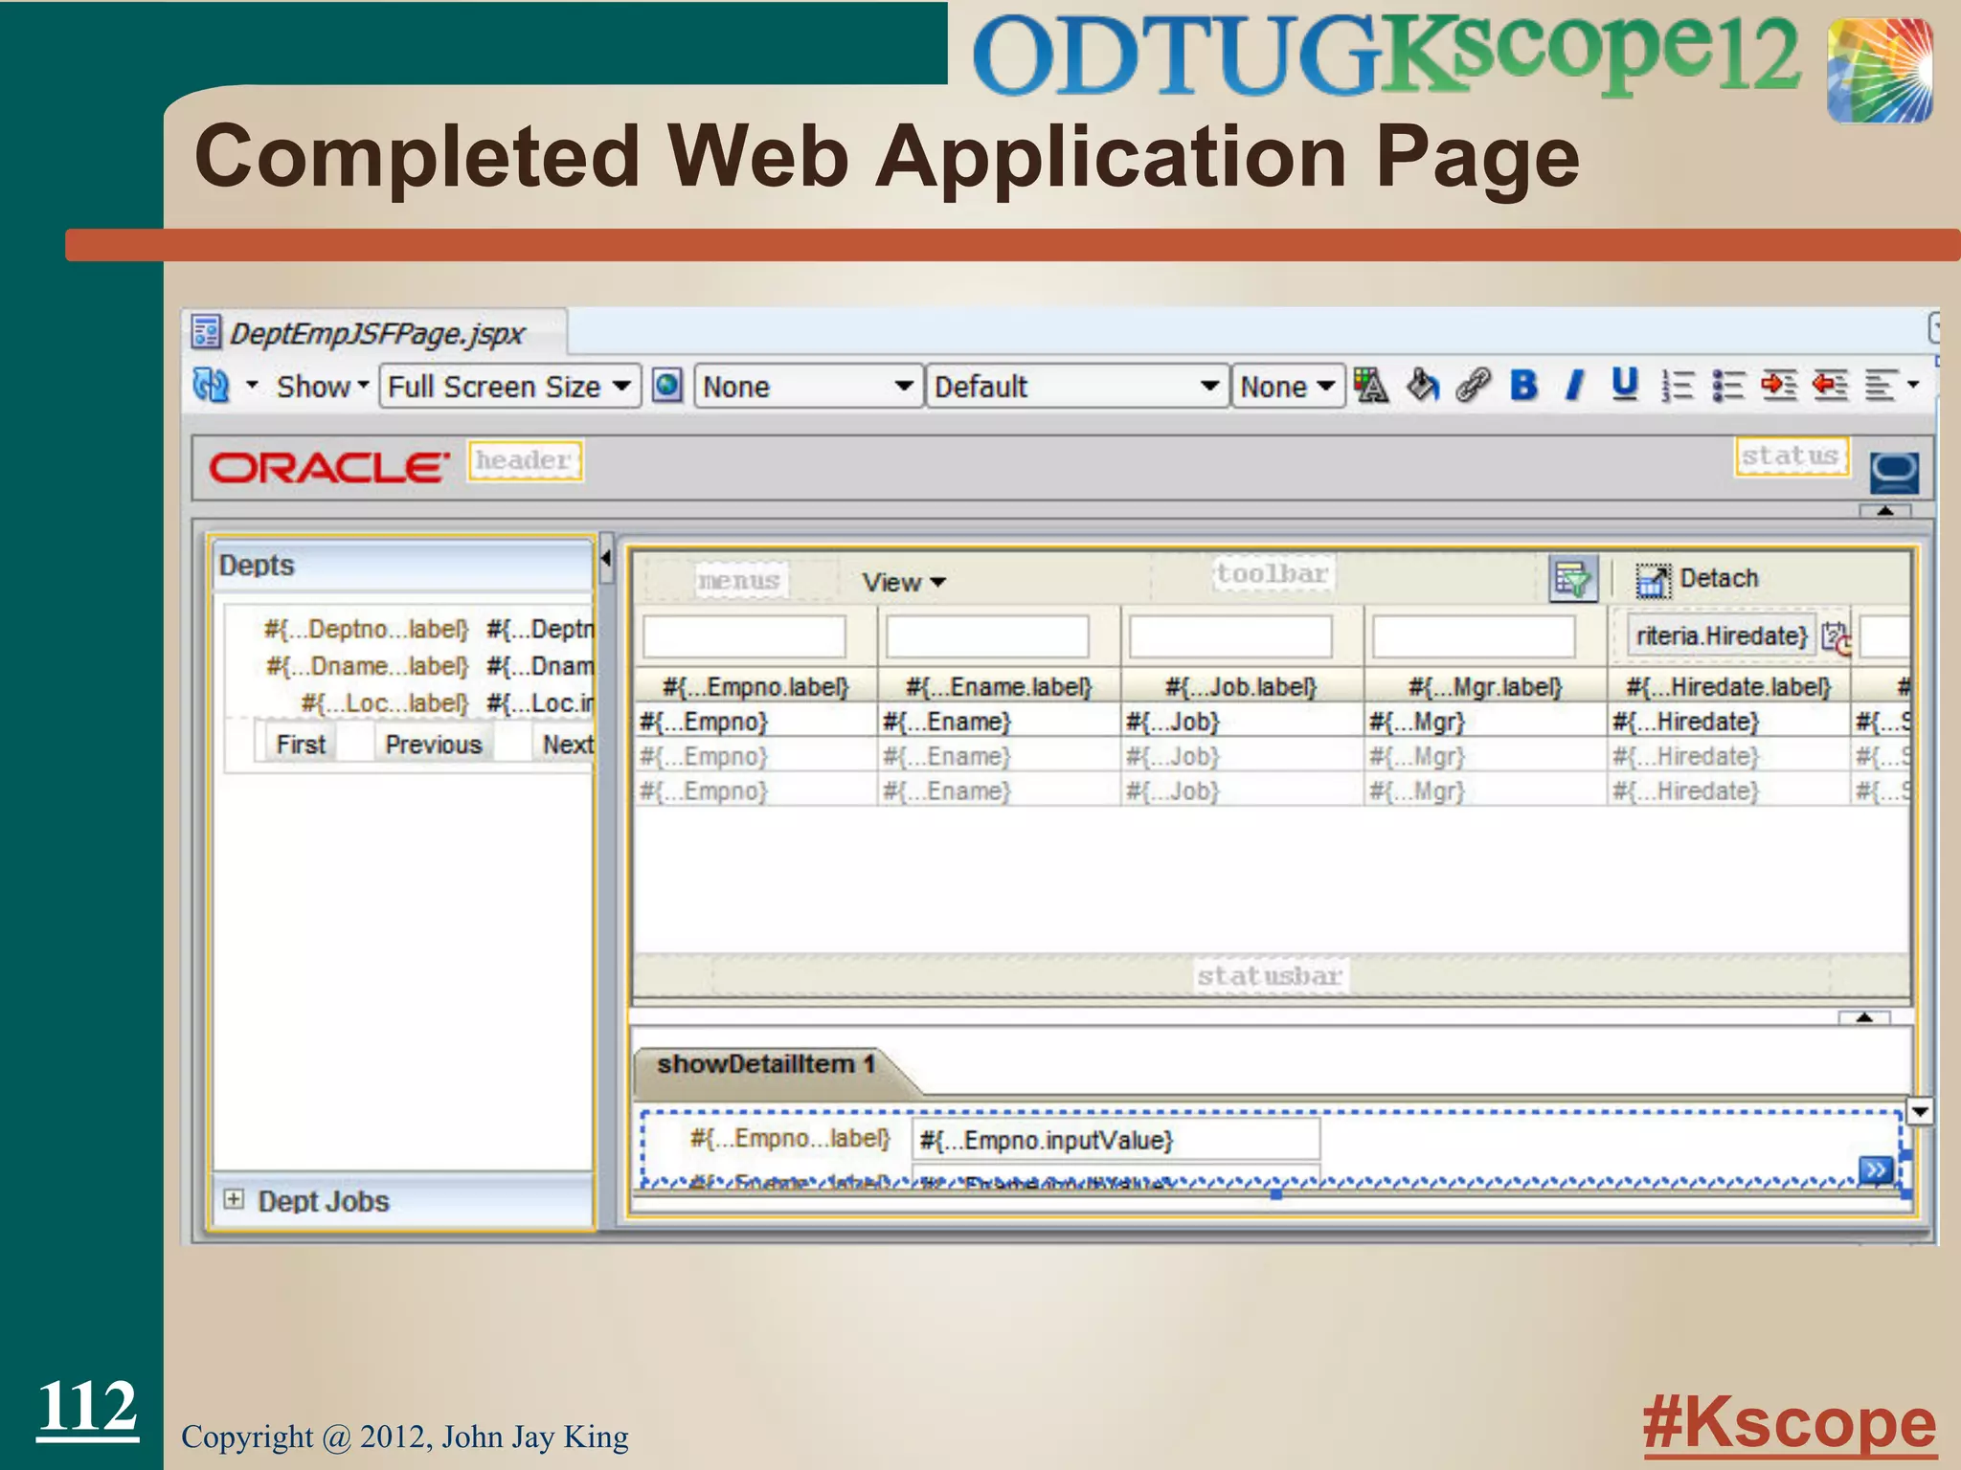Click the Empno column filter field
Viewport: 1961px width, 1470px height.
744,636
